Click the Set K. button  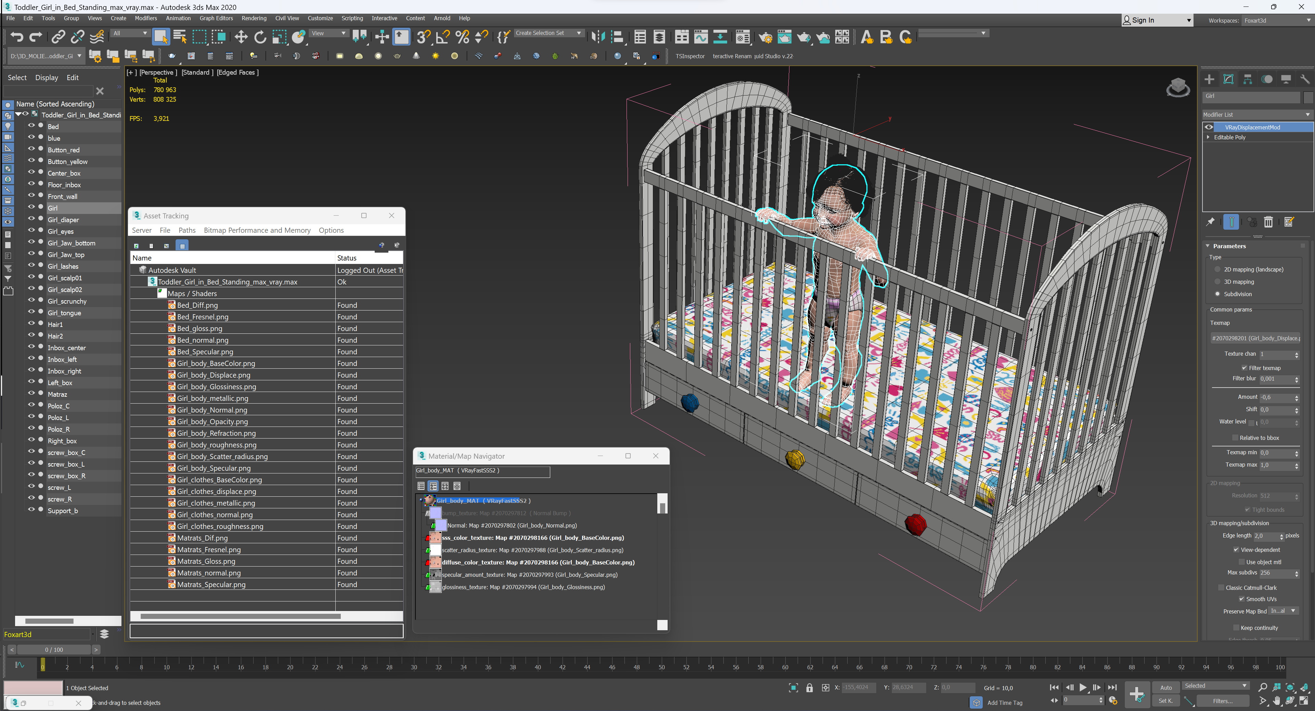tap(1166, 701)
